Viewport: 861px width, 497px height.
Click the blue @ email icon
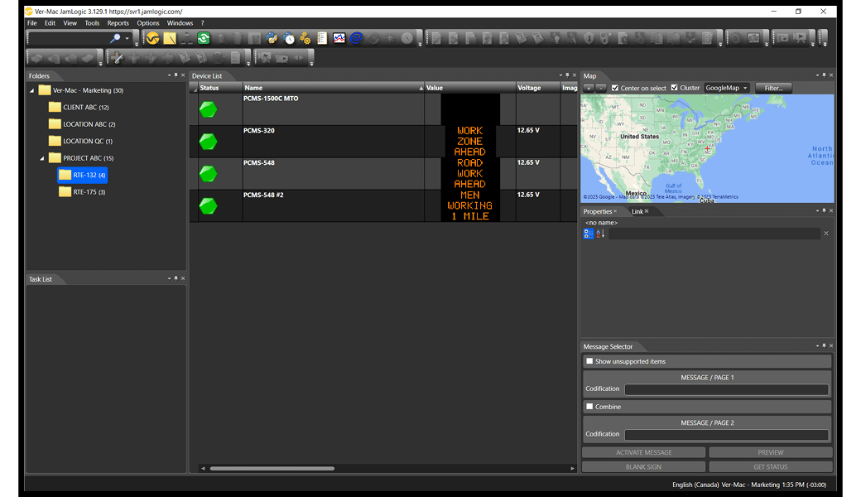tap(356, 38)
